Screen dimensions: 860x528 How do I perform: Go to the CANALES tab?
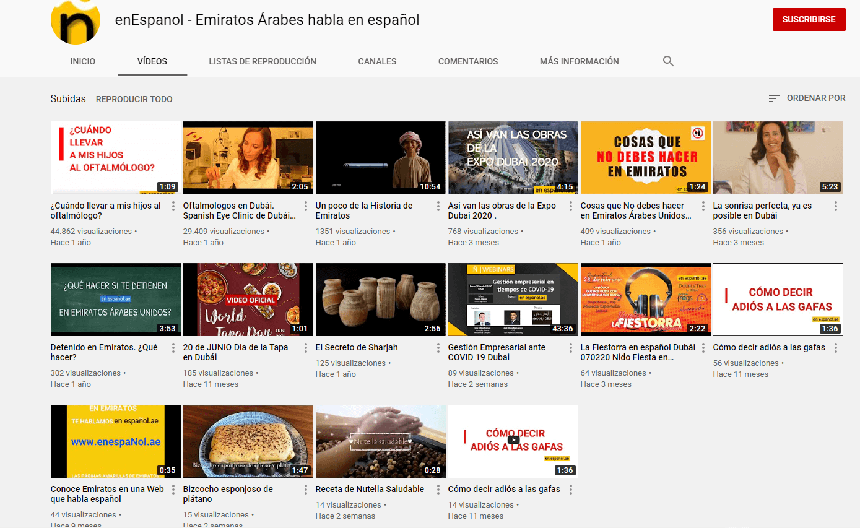377,61
